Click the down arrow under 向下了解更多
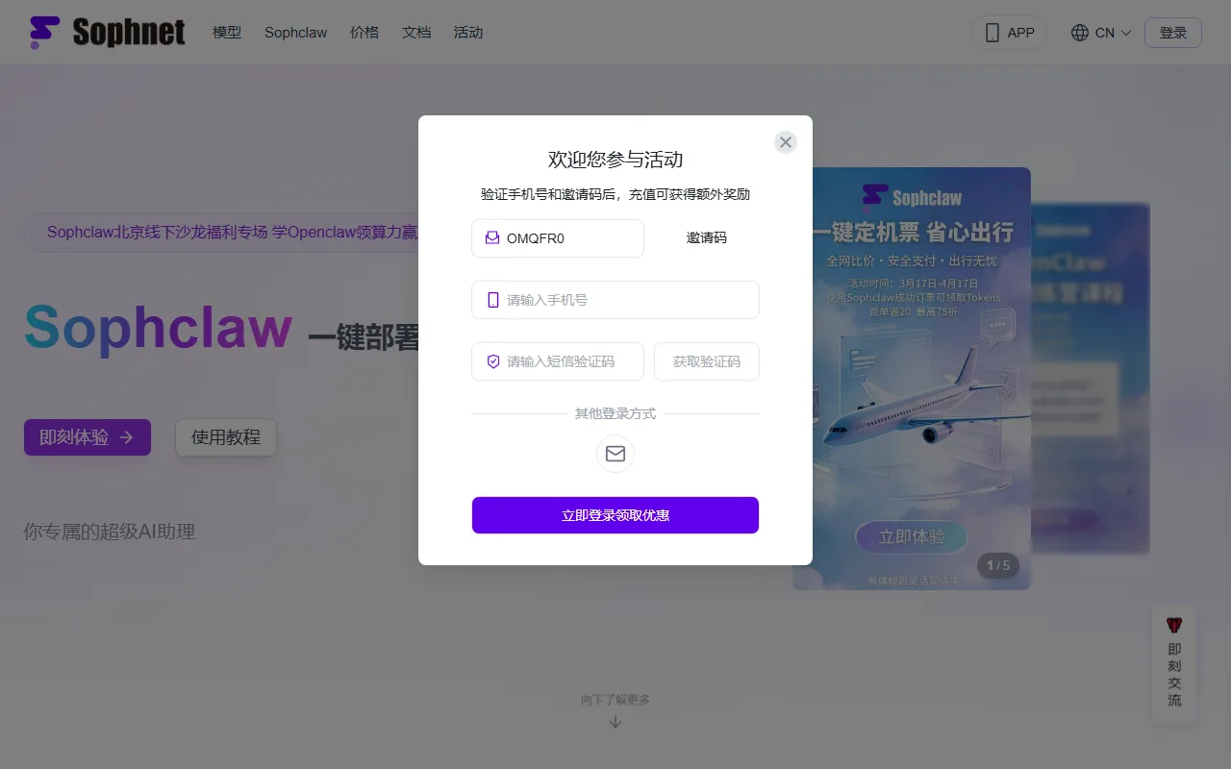The height and width of the screenshot is (769, 1231). point(615,721)
